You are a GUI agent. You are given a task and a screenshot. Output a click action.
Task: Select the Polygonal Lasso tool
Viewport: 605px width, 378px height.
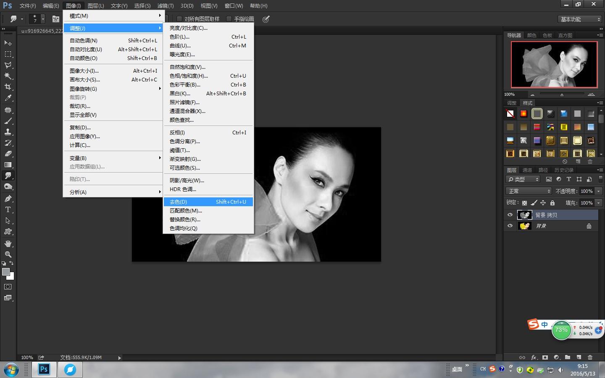click(8, 65)
